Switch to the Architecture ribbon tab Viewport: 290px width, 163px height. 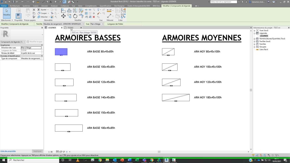[x=15, y=6]
